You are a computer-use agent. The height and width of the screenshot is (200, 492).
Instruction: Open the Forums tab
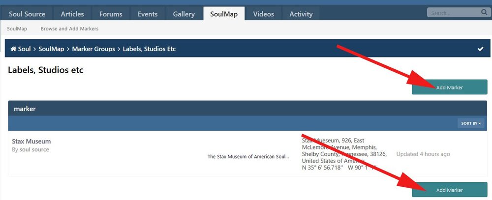111,14
